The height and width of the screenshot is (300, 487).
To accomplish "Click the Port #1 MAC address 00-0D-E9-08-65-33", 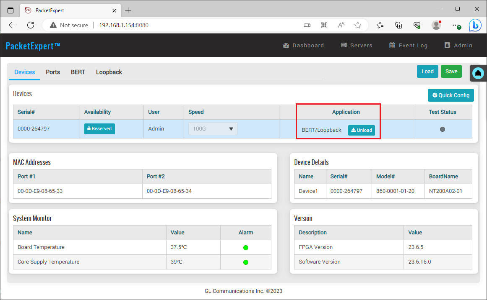I will (40, 191).
